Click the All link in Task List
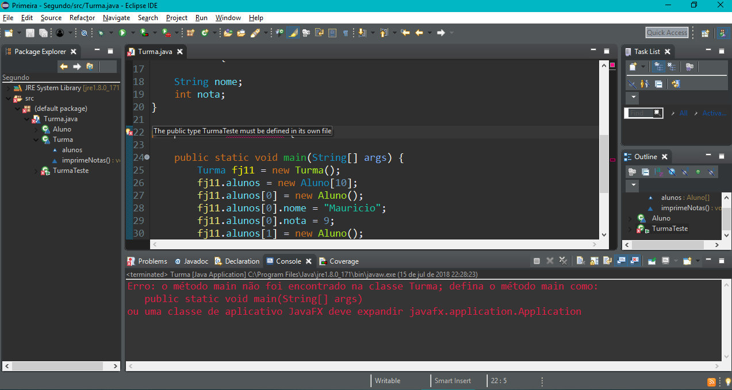Image resolution: width=732 pixels, height=390 pixels. tap(683, 113)
